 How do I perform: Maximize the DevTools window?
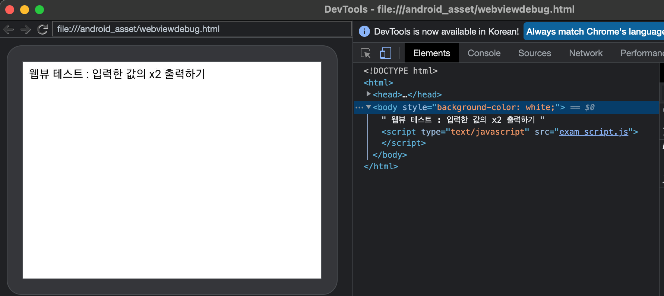point(39,10)
